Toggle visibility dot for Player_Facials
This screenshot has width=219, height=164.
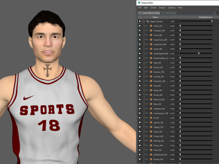140,21
